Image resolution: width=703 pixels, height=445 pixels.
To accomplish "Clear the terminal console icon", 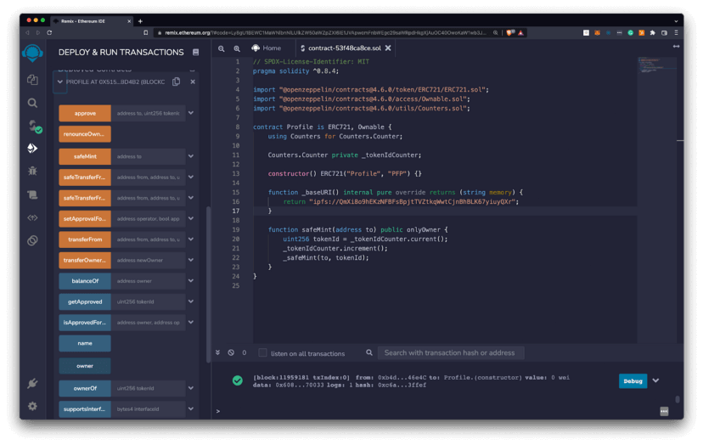I will pos(231,352).
